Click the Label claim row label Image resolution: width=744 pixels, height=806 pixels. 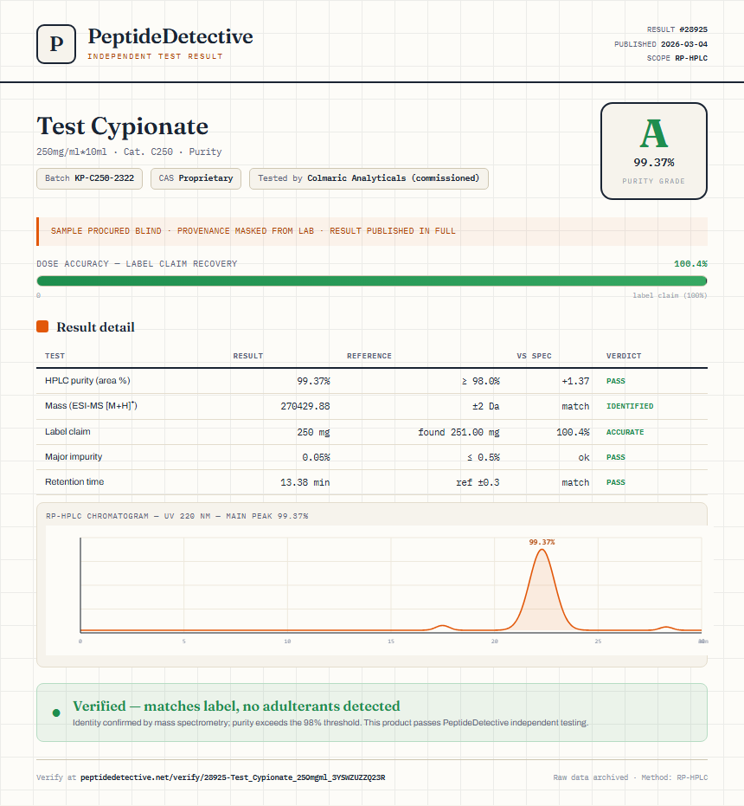click(x=67, y=431)
